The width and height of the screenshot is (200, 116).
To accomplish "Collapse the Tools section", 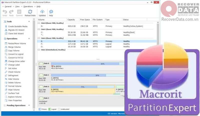I will point(29,22).
